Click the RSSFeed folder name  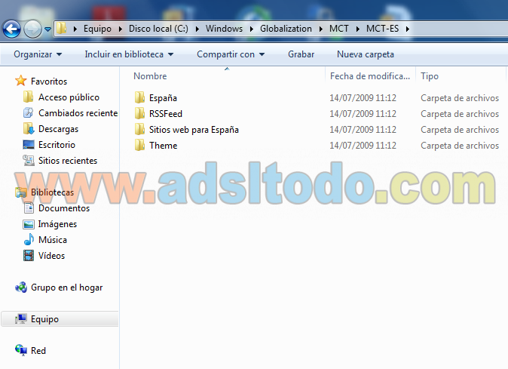(x=166, y=114)
